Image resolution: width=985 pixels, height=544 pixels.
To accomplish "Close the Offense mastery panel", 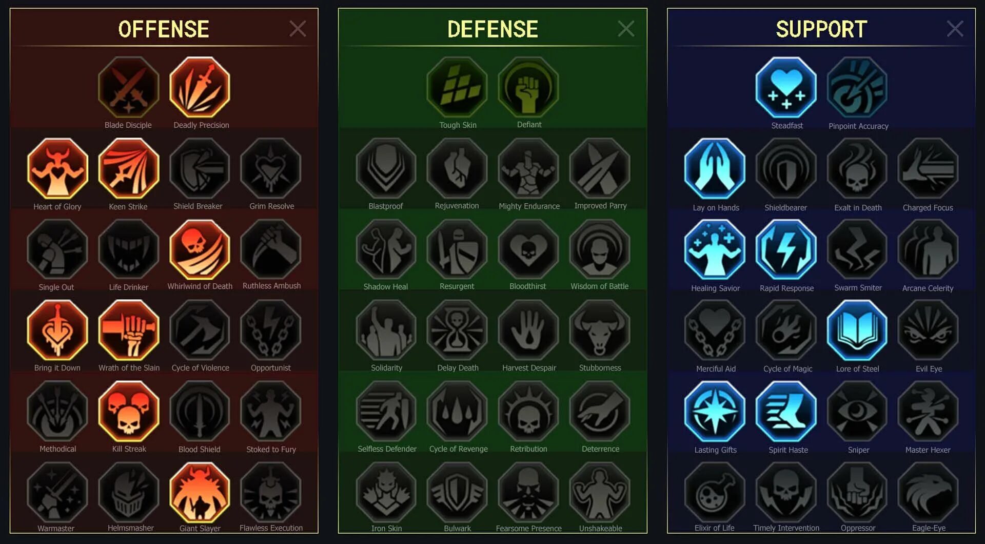I will click(298, 29).
